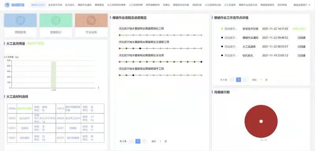315x151 pixels.
Task: Click the 爆破管理 logo icon
Action: coord(7,5)
